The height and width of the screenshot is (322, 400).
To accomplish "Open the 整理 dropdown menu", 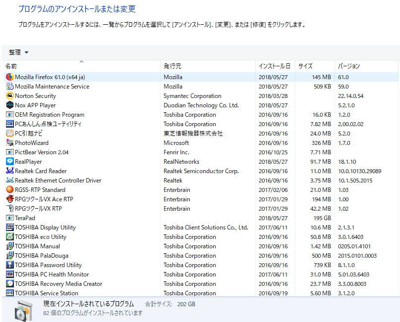I will [x=18, y=52].
